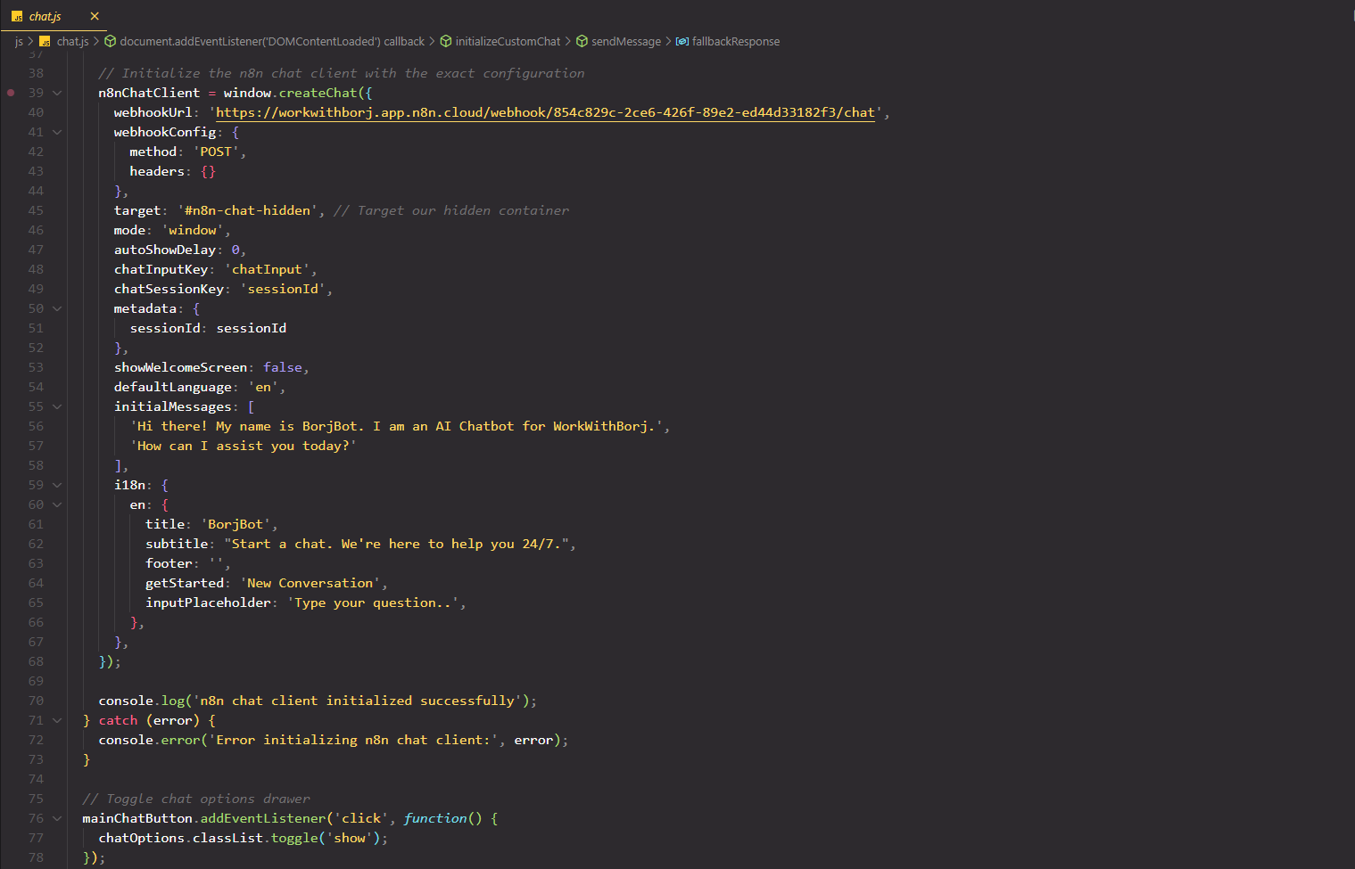Image resolution: width=1355 pixels, height=869 pixels.
Task: Open the DOMContentLoaded callback breadcrumb
Action: coord(272,41)
